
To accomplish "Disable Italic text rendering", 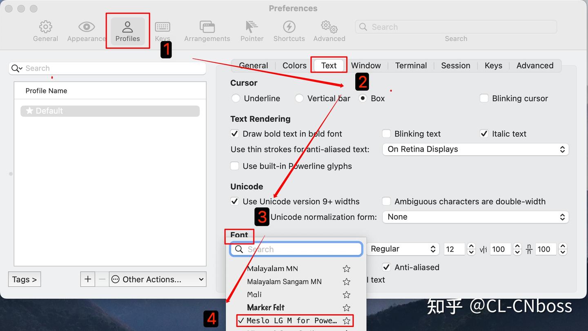I will click(x=484, y=134).
